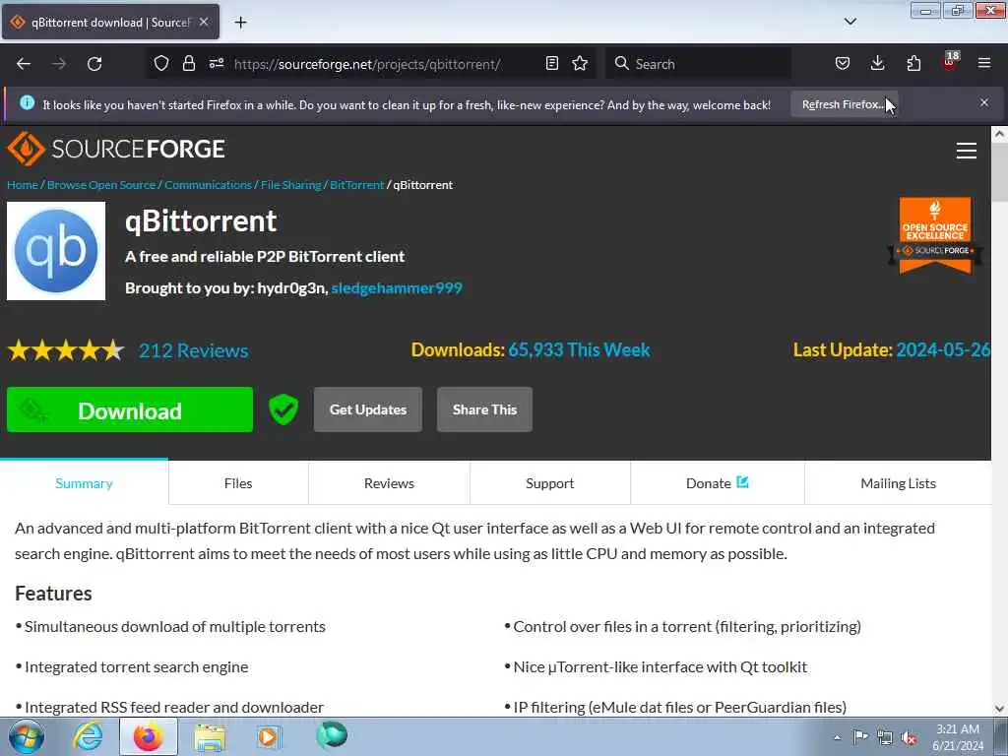Toggle Reader View icon in the address bar
Screen dimensions: 1008x756
pyautogui.click(x=551, y=63)
